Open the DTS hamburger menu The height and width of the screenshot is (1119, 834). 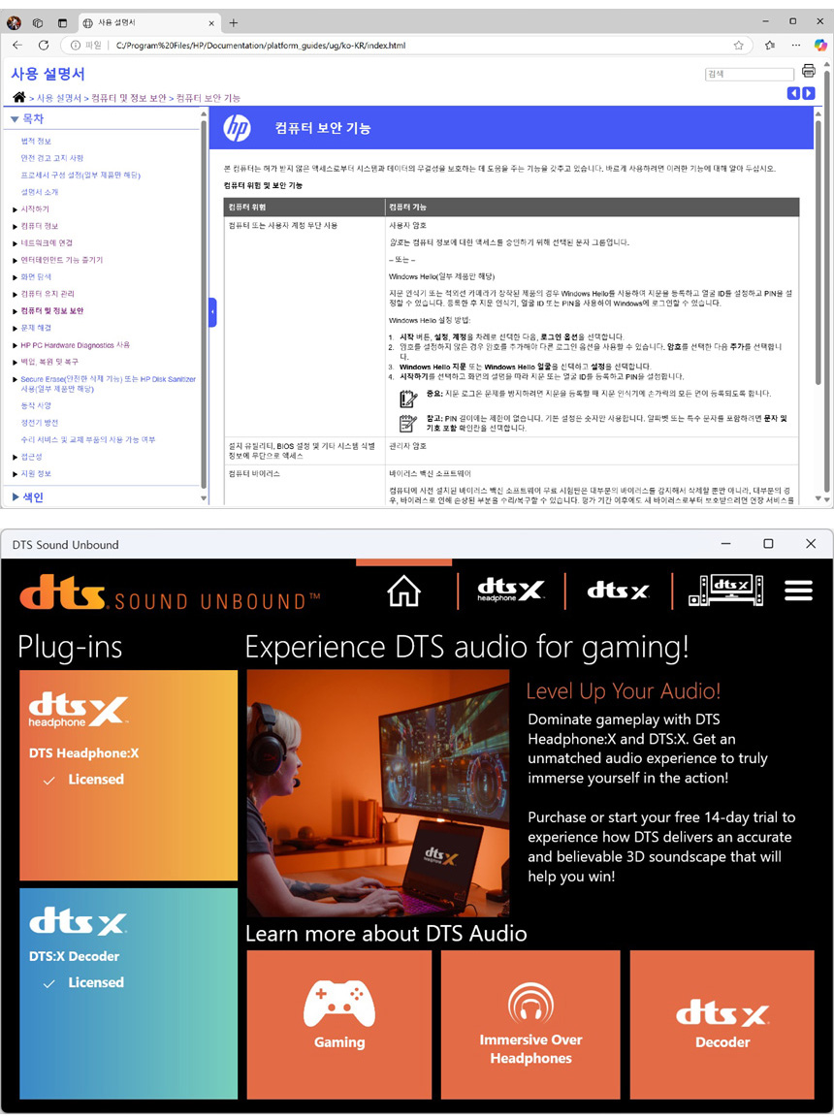798,590
